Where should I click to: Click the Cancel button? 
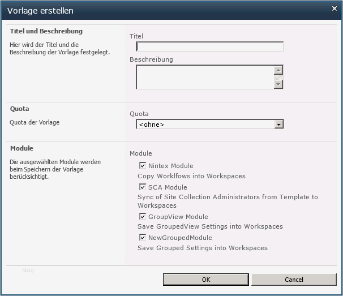coord(294,280)
